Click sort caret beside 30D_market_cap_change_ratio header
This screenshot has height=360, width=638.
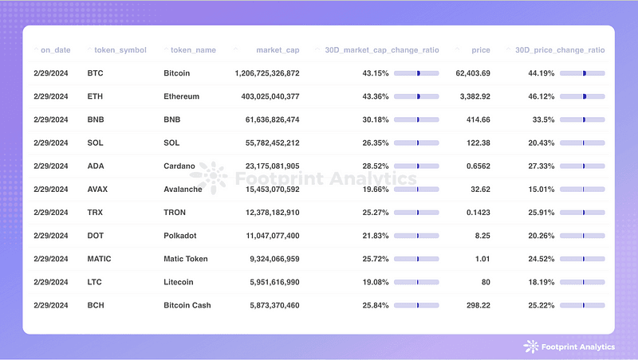(x=317, y=49)
